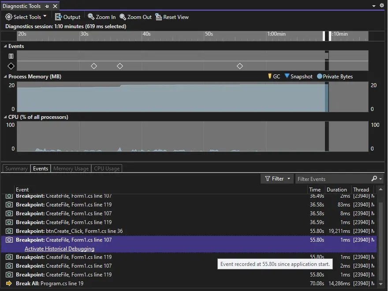Open the CPU Usage tab
The height and width of the screenshot is (291, 388).
[106, 169]
